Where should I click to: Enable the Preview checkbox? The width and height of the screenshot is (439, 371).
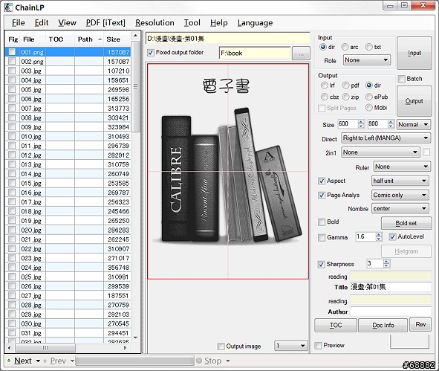[x=318, y=346]
